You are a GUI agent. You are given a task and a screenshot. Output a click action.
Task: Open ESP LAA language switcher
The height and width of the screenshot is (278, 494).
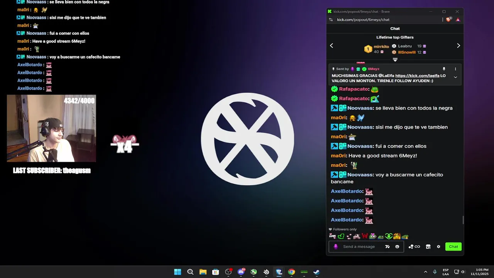tap(446, 272)
